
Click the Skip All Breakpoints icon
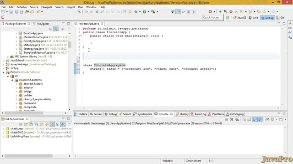79,12
